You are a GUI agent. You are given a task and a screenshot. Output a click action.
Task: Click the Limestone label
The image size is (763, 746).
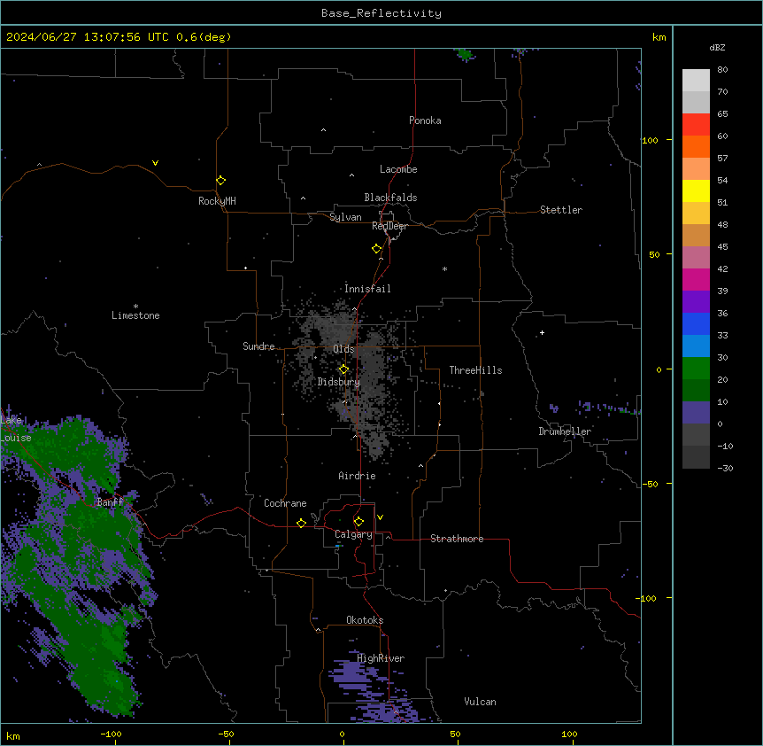click(x=135, y=315)
